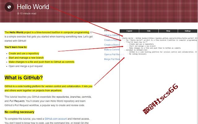Jump to Merge Pull Request link
The height and width of the screenshot is (124, 198).
point(112,59)
